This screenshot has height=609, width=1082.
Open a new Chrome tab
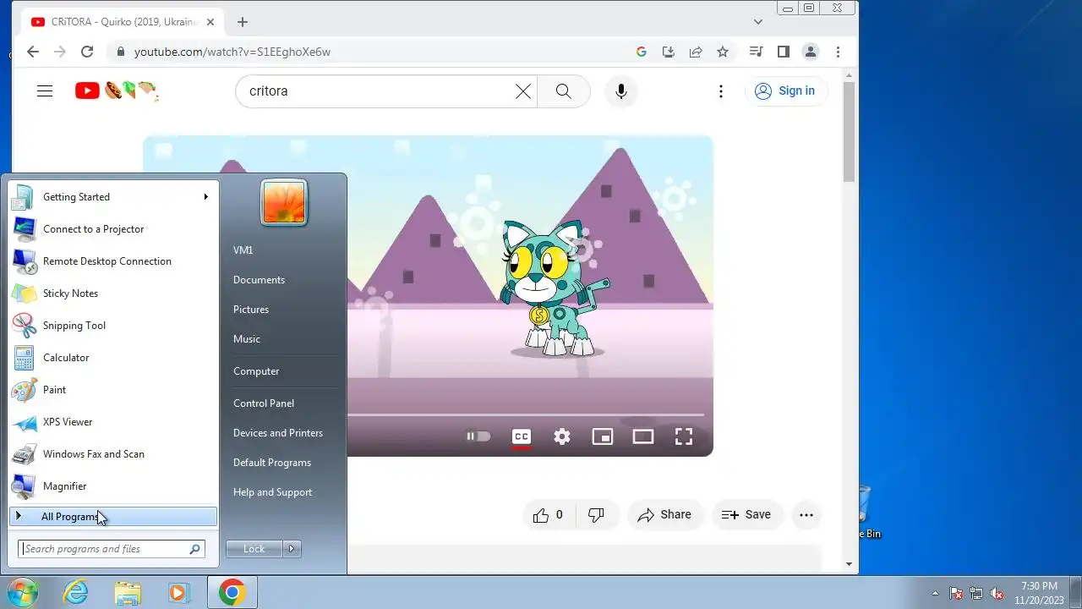point(243,22)
